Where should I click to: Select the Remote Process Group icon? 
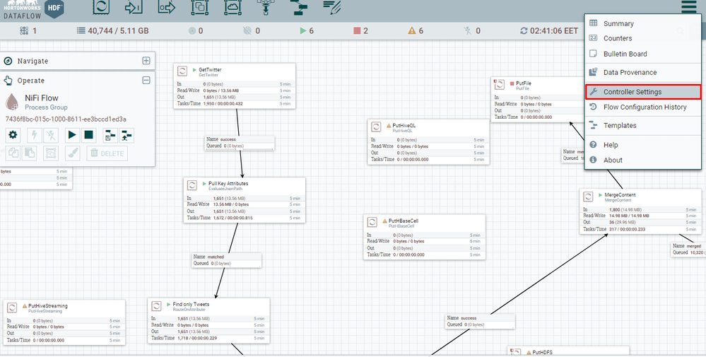click(x=233, y=8)
